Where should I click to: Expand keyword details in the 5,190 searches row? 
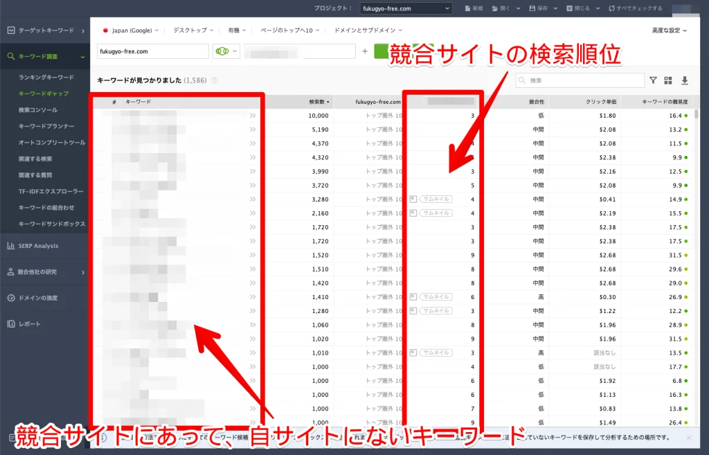point(253,130)
